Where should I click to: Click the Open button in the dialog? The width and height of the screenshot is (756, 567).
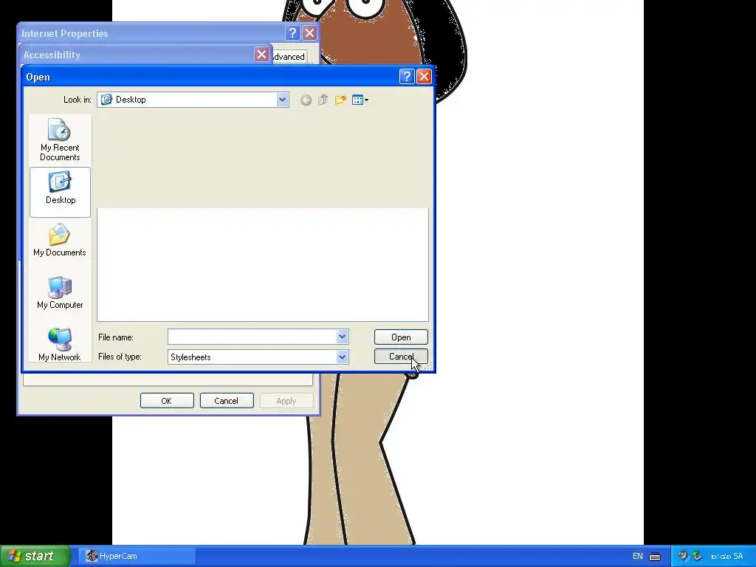(401, 337)
